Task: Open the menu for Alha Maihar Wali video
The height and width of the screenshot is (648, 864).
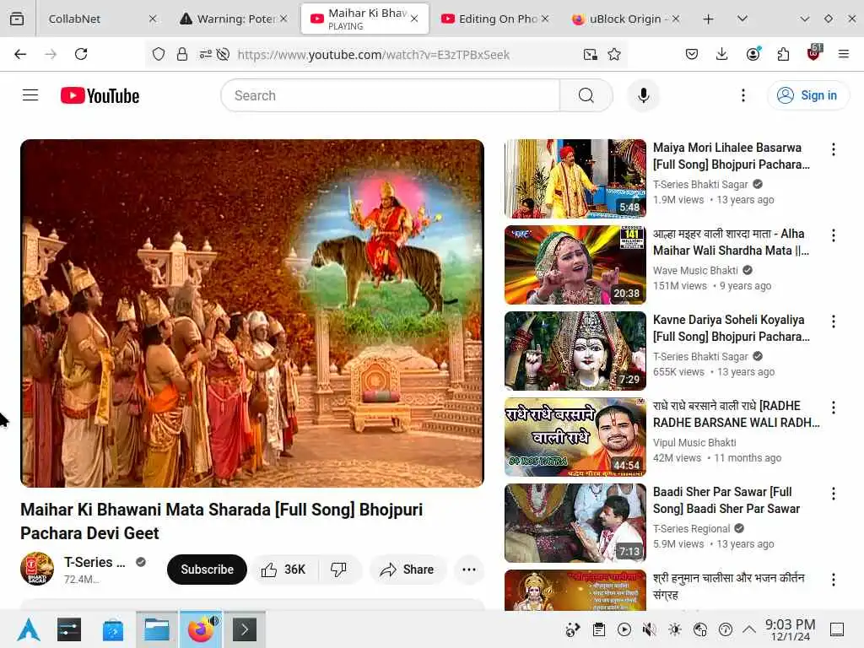Action: click(x=833, y=235)
